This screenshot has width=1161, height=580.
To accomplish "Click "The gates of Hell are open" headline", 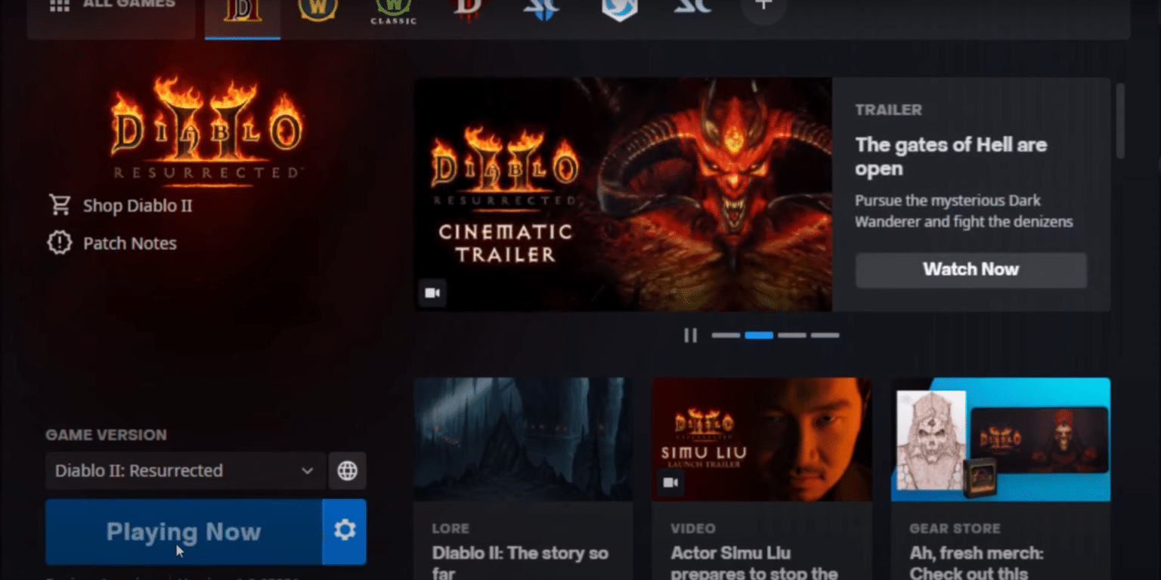I will pos(951,156).
